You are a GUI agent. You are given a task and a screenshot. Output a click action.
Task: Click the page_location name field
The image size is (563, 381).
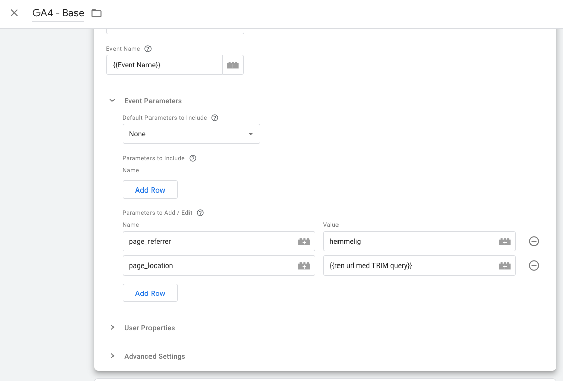208,265
